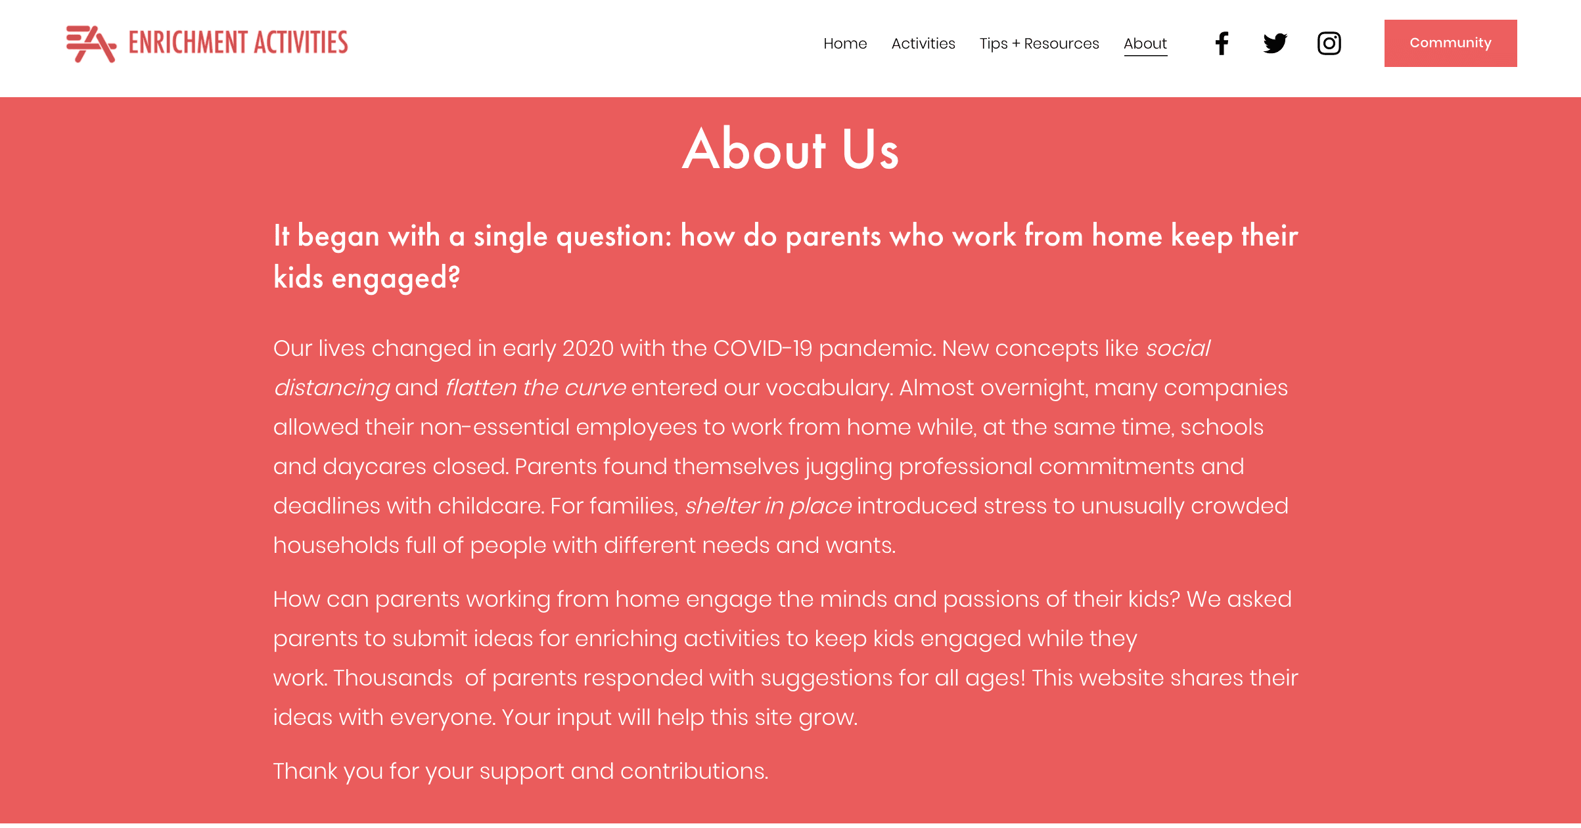
Task: Open the Facebook page icon
Action: tap(1222, 43)
